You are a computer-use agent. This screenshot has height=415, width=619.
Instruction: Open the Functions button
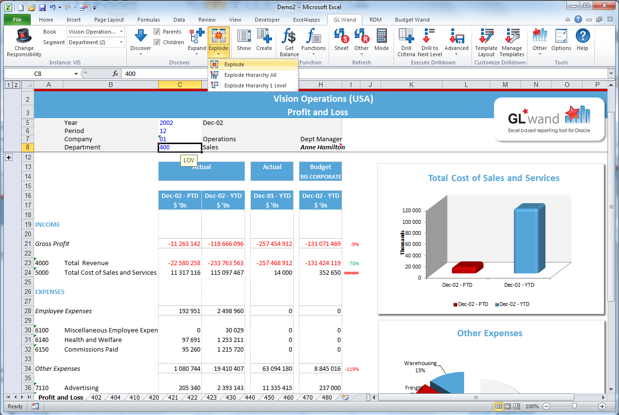[313, 42]
